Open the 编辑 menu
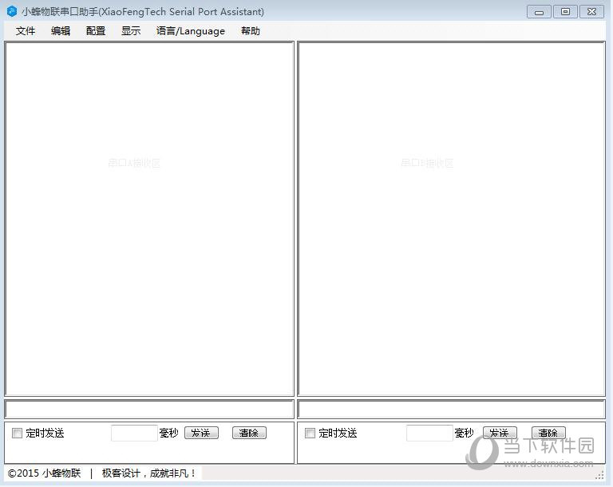 click(x=61, y=31)
